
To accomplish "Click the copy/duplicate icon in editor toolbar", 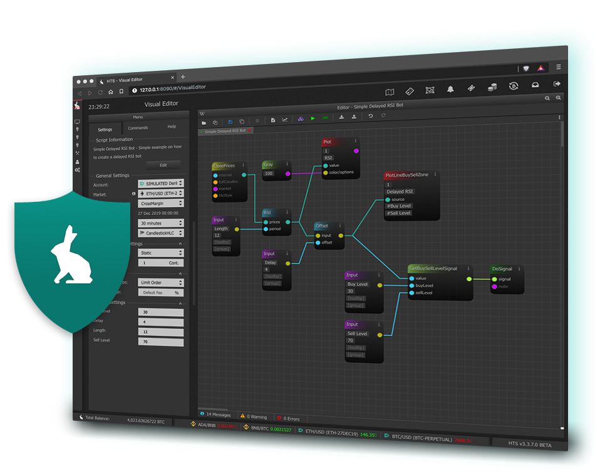I will pyautogui.click(x=242, y=122).
